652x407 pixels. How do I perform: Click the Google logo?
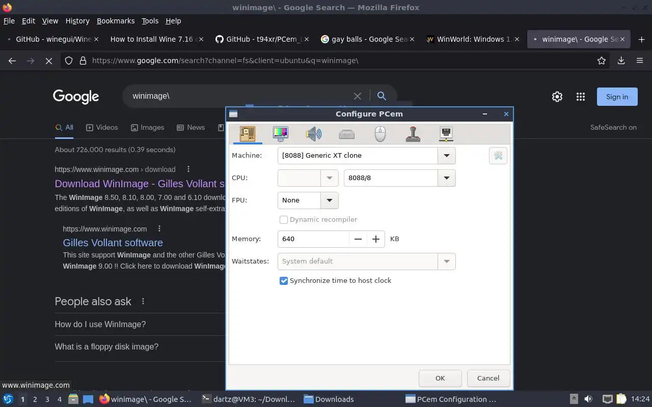click(76, 96)
